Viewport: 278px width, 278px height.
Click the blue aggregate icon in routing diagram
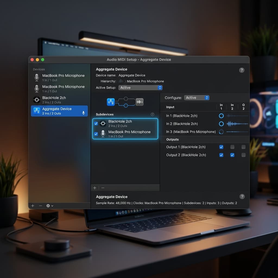pyautogui.click(x=111, y=102)
